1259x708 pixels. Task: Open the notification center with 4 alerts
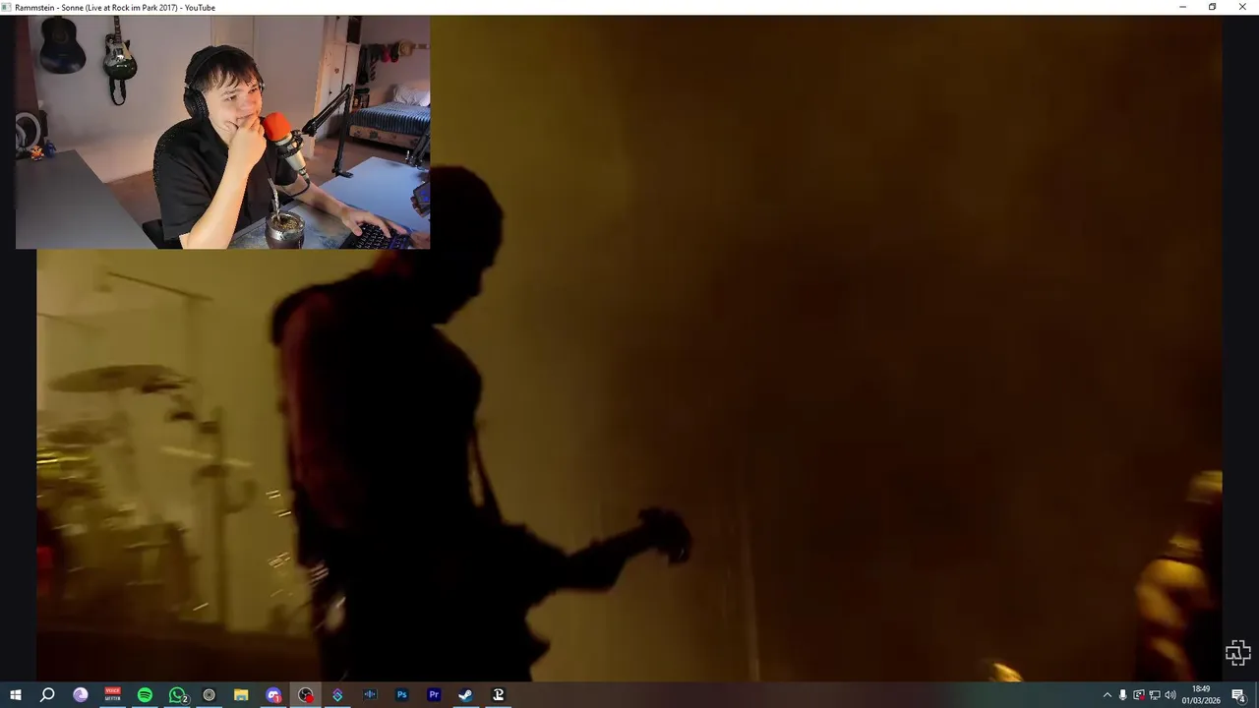(1239, 695)
